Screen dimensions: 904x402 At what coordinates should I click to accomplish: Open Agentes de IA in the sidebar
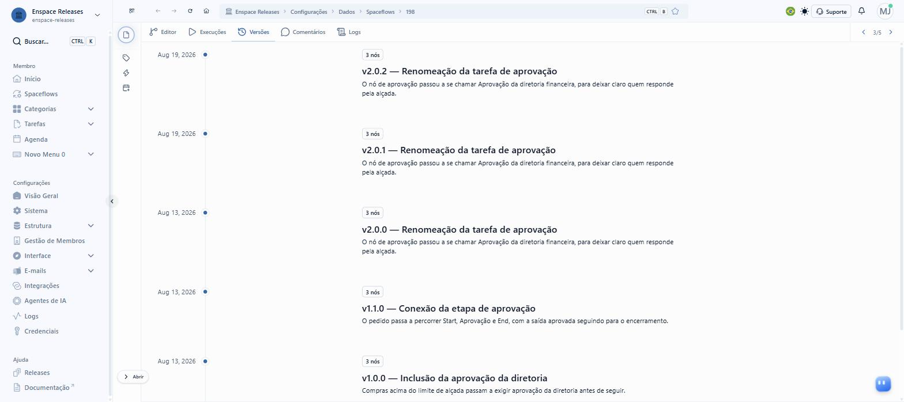pos(45,301)
